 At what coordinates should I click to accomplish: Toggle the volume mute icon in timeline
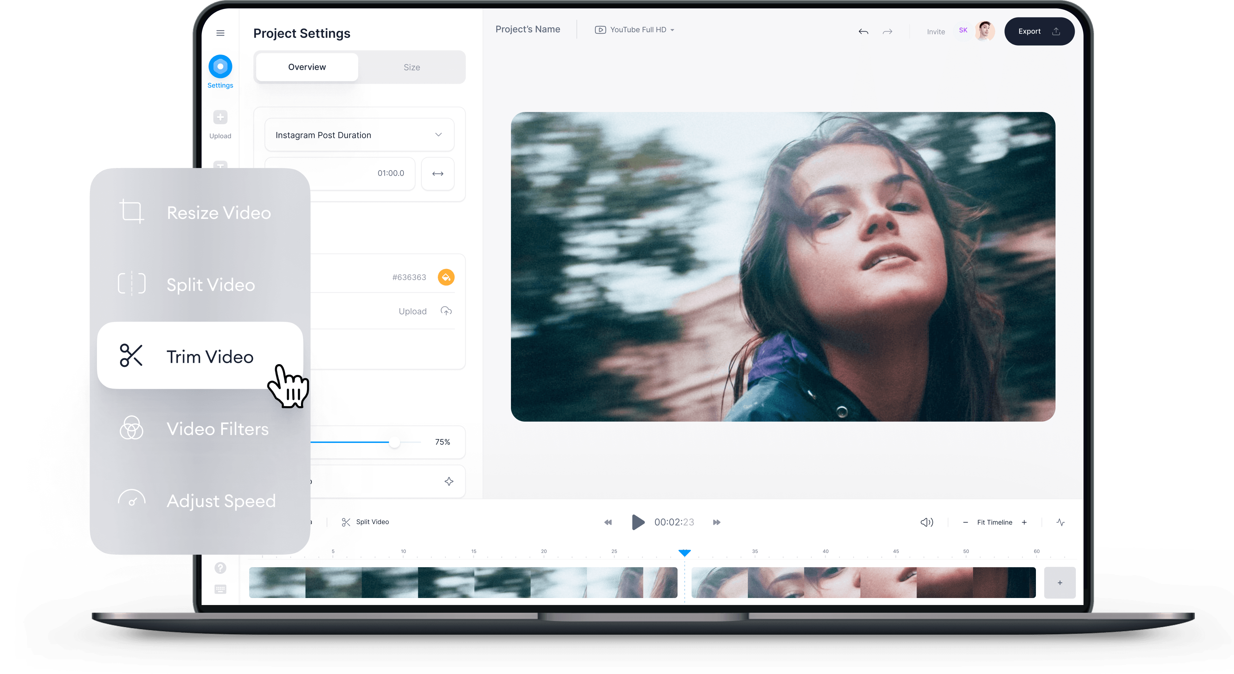(926, 521)
